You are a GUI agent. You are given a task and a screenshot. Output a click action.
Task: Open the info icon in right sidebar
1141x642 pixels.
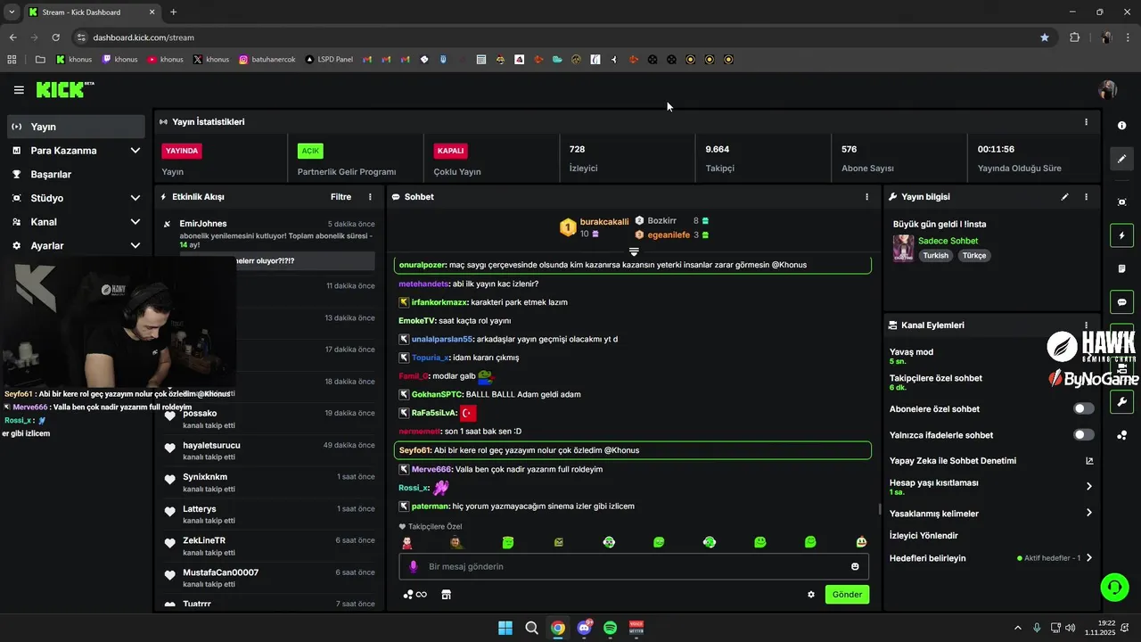point(1121,126)
